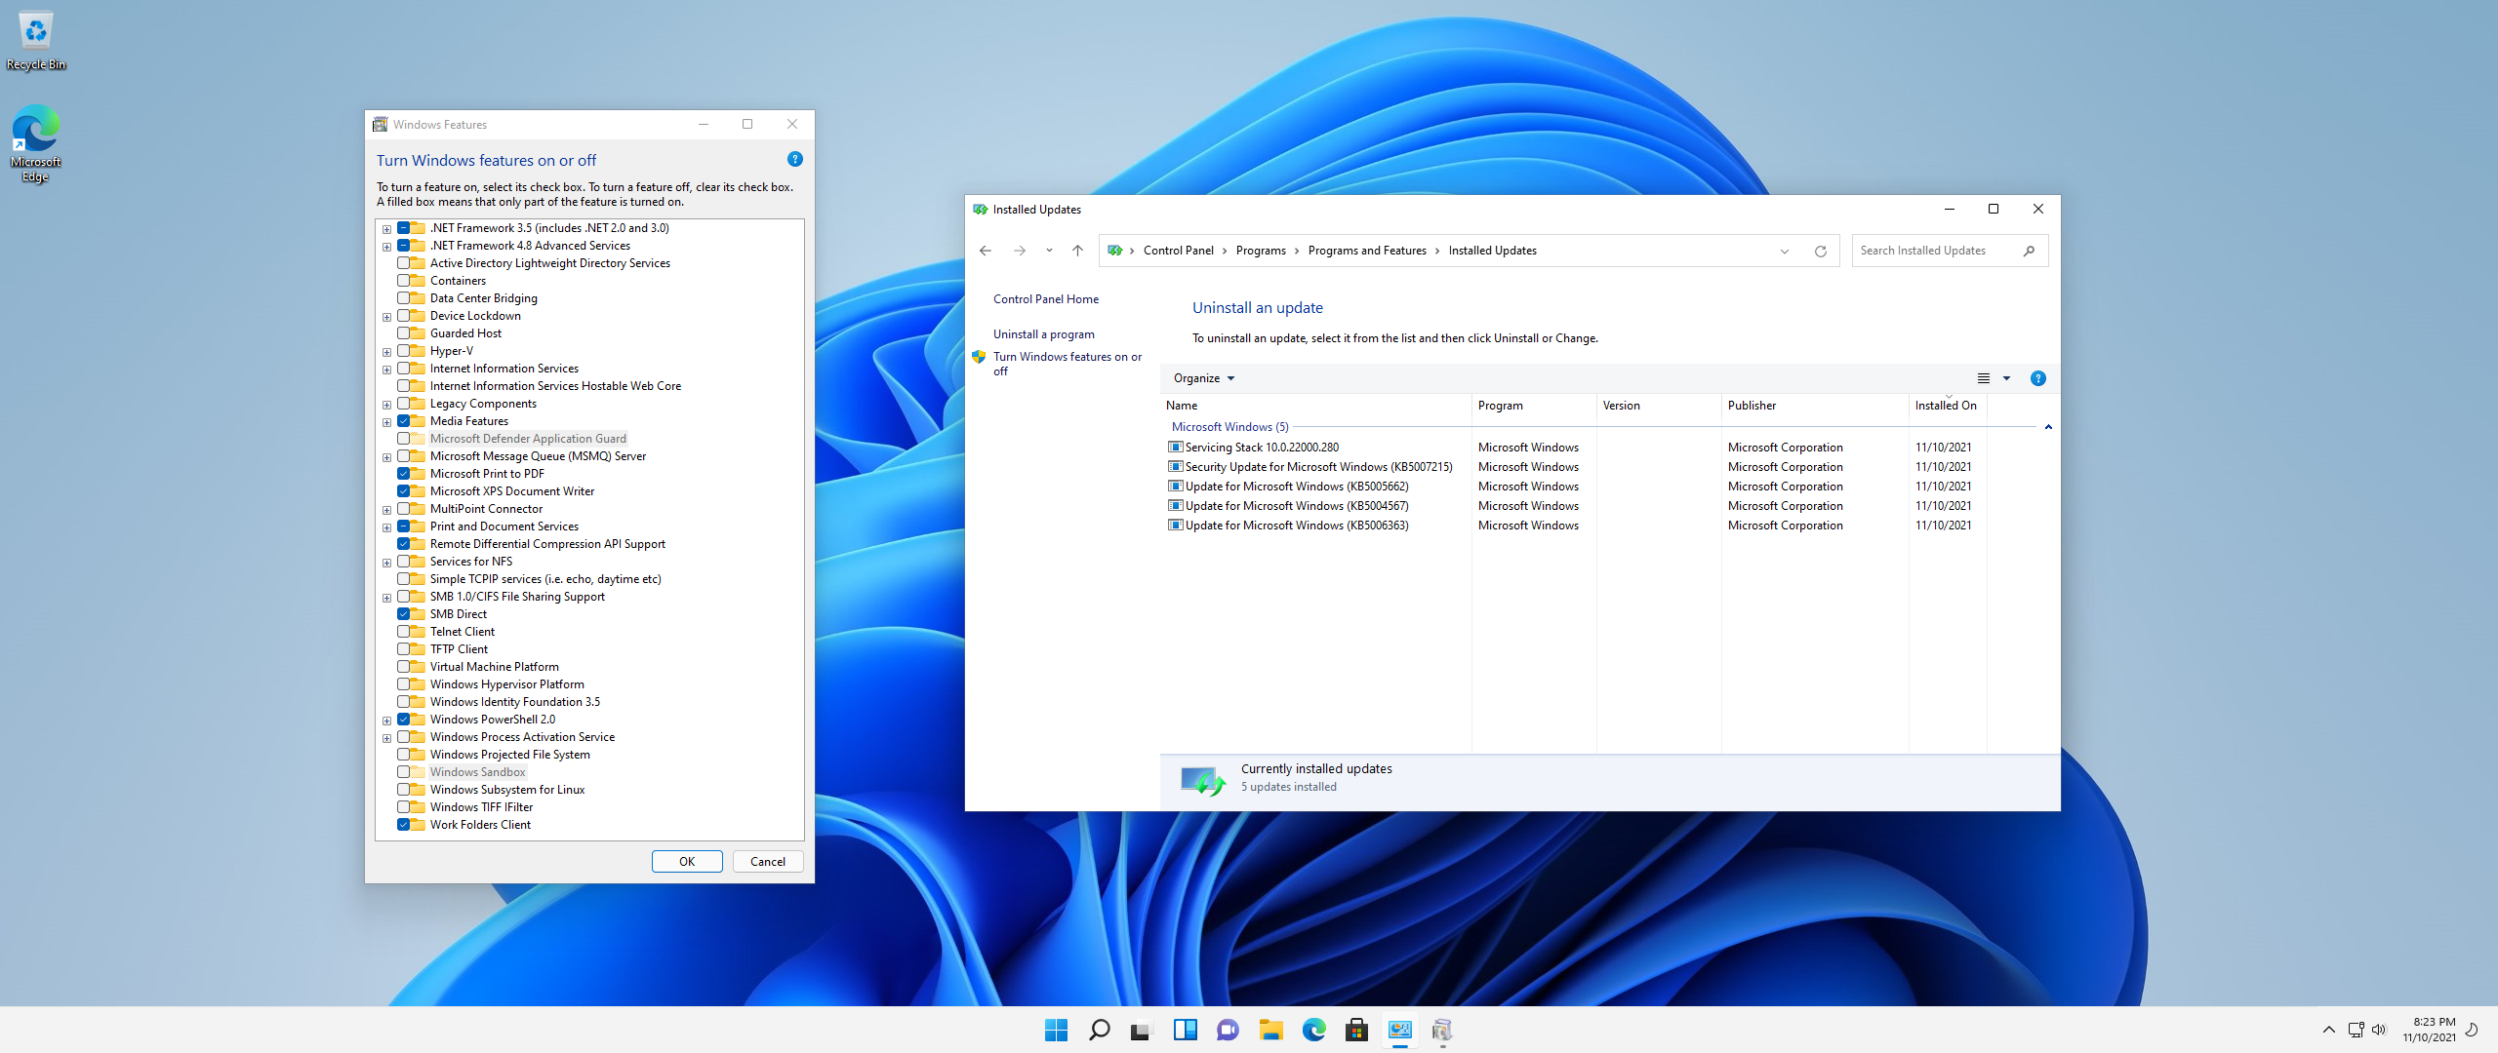Click the Control Panel breadcrumb
Screen dimensions: 2498x1053
(1178, 251)
